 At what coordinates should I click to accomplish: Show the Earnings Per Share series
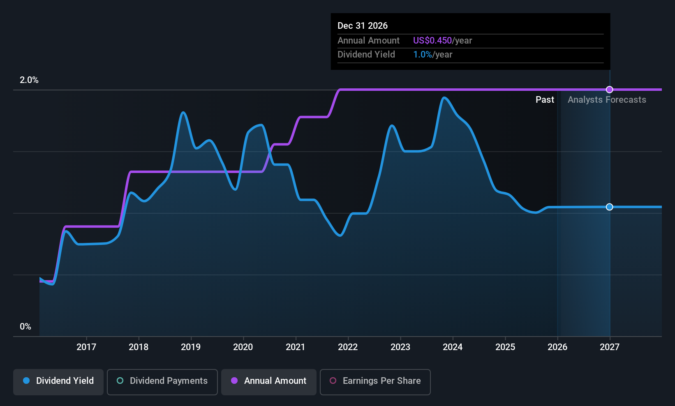tap(375, 382)
